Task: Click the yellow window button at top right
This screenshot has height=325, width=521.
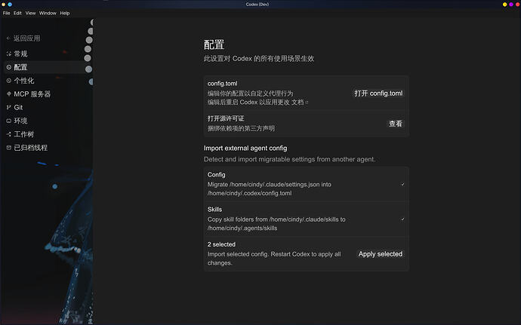Action: [504, 5]
